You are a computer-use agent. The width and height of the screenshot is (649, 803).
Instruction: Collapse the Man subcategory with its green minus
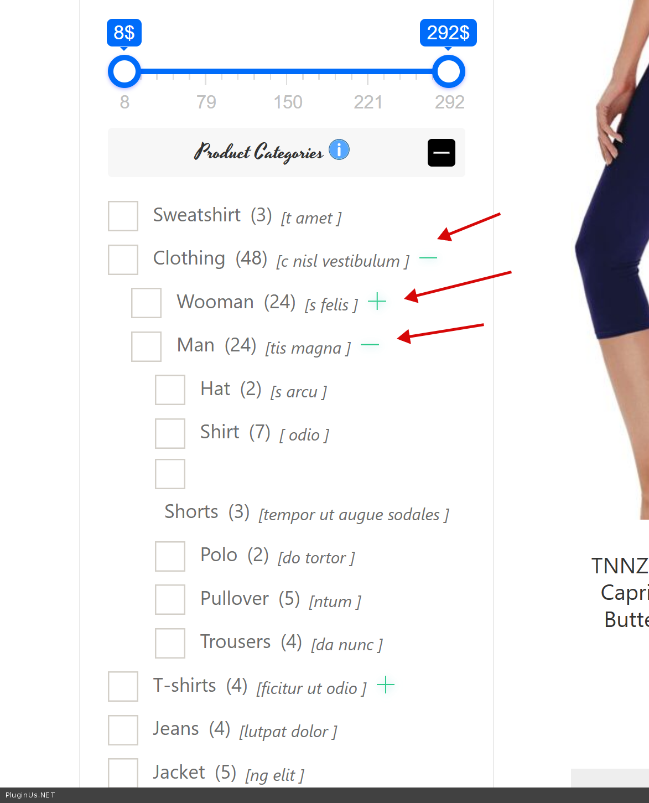[370, 345]
